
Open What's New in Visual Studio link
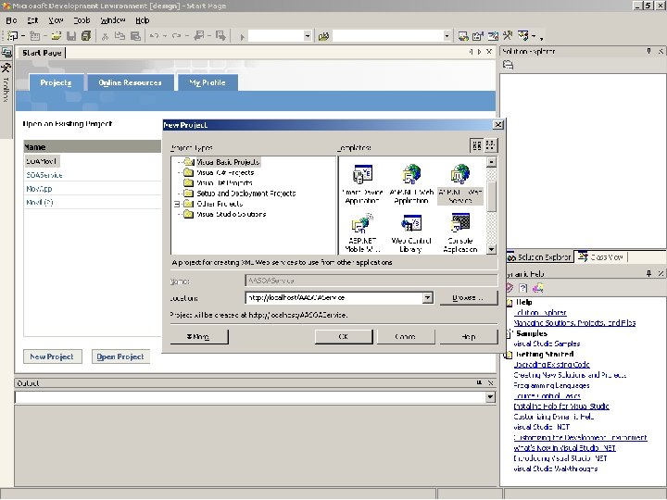pos(564,448)
